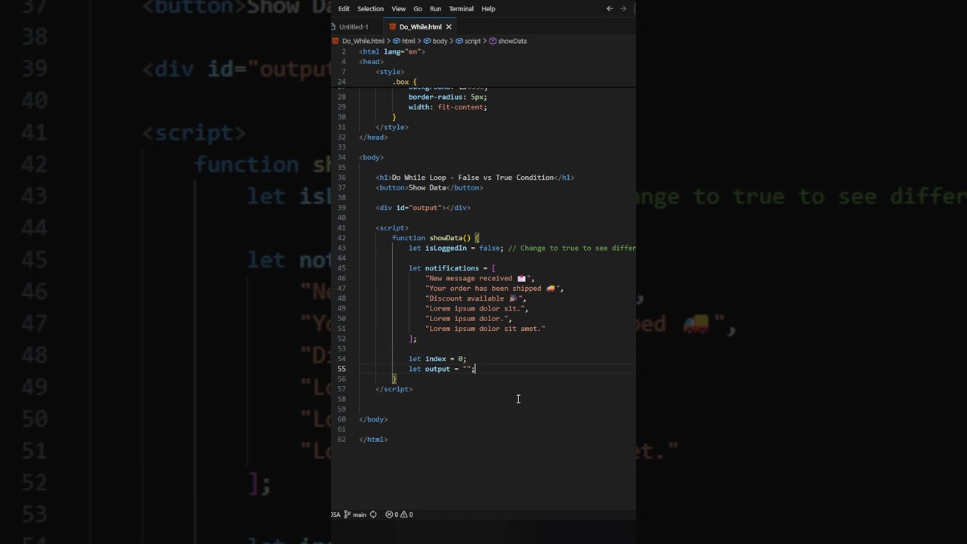Click the closing '</style>' tag
This screenshot has width=967, height=544.
click(392, 127)
